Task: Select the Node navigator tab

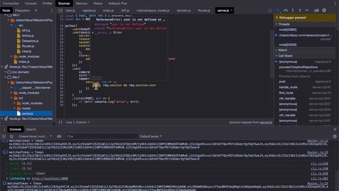Action: coord(6,11)
